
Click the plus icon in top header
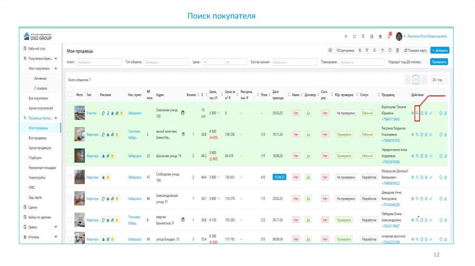(x=346, y=37)
